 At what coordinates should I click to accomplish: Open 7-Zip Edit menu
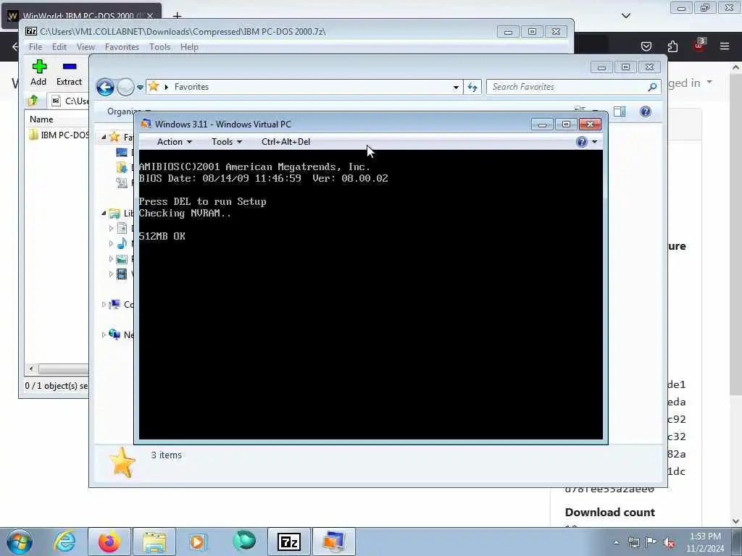[59, 47]
